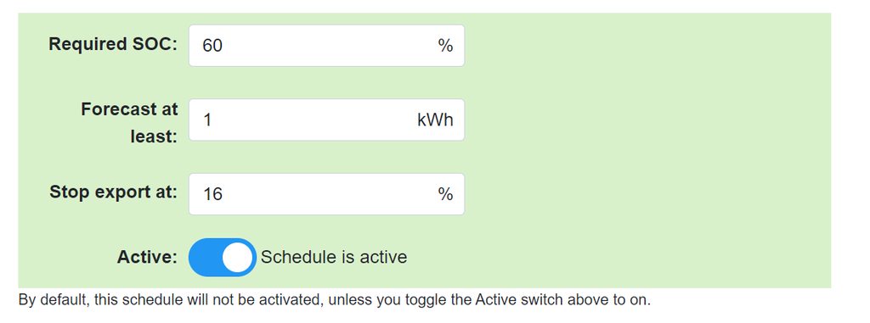Click the "By default, this schedule" help note
The height and width of the screenshot is (323, 870).
coord(334,300)
